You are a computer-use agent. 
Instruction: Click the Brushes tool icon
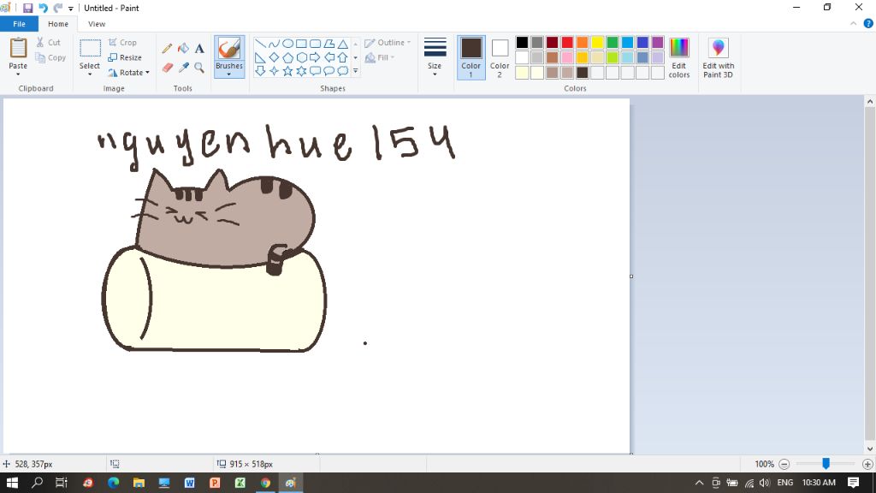click(x=229, y=48)
